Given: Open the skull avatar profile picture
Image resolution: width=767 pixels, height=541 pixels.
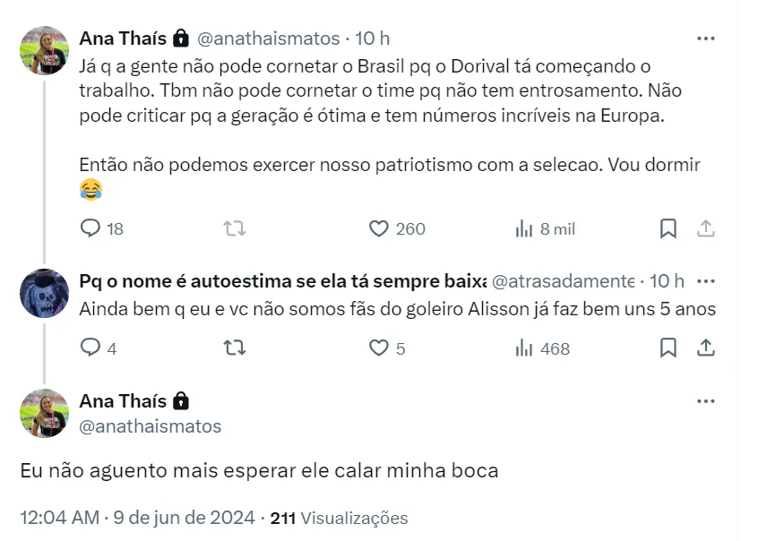Looking at the screenshot, I should tap(45, 293).
